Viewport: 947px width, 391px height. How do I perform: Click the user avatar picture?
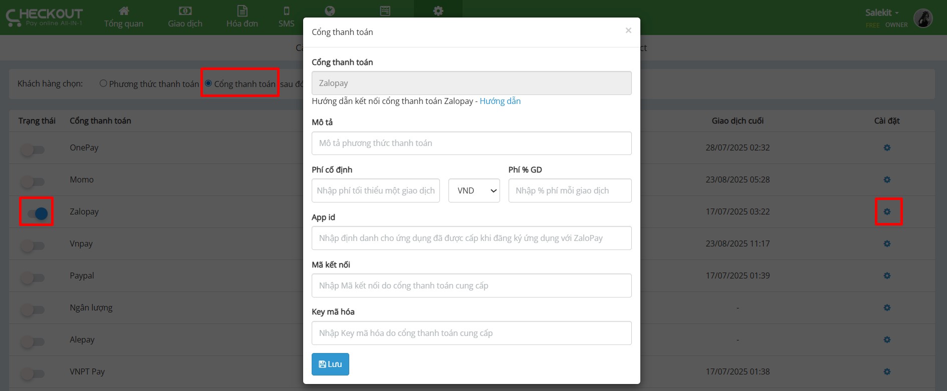tap(923, 18)
